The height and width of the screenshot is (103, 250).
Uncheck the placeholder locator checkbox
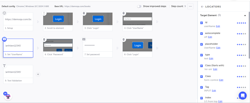(202, 44)
